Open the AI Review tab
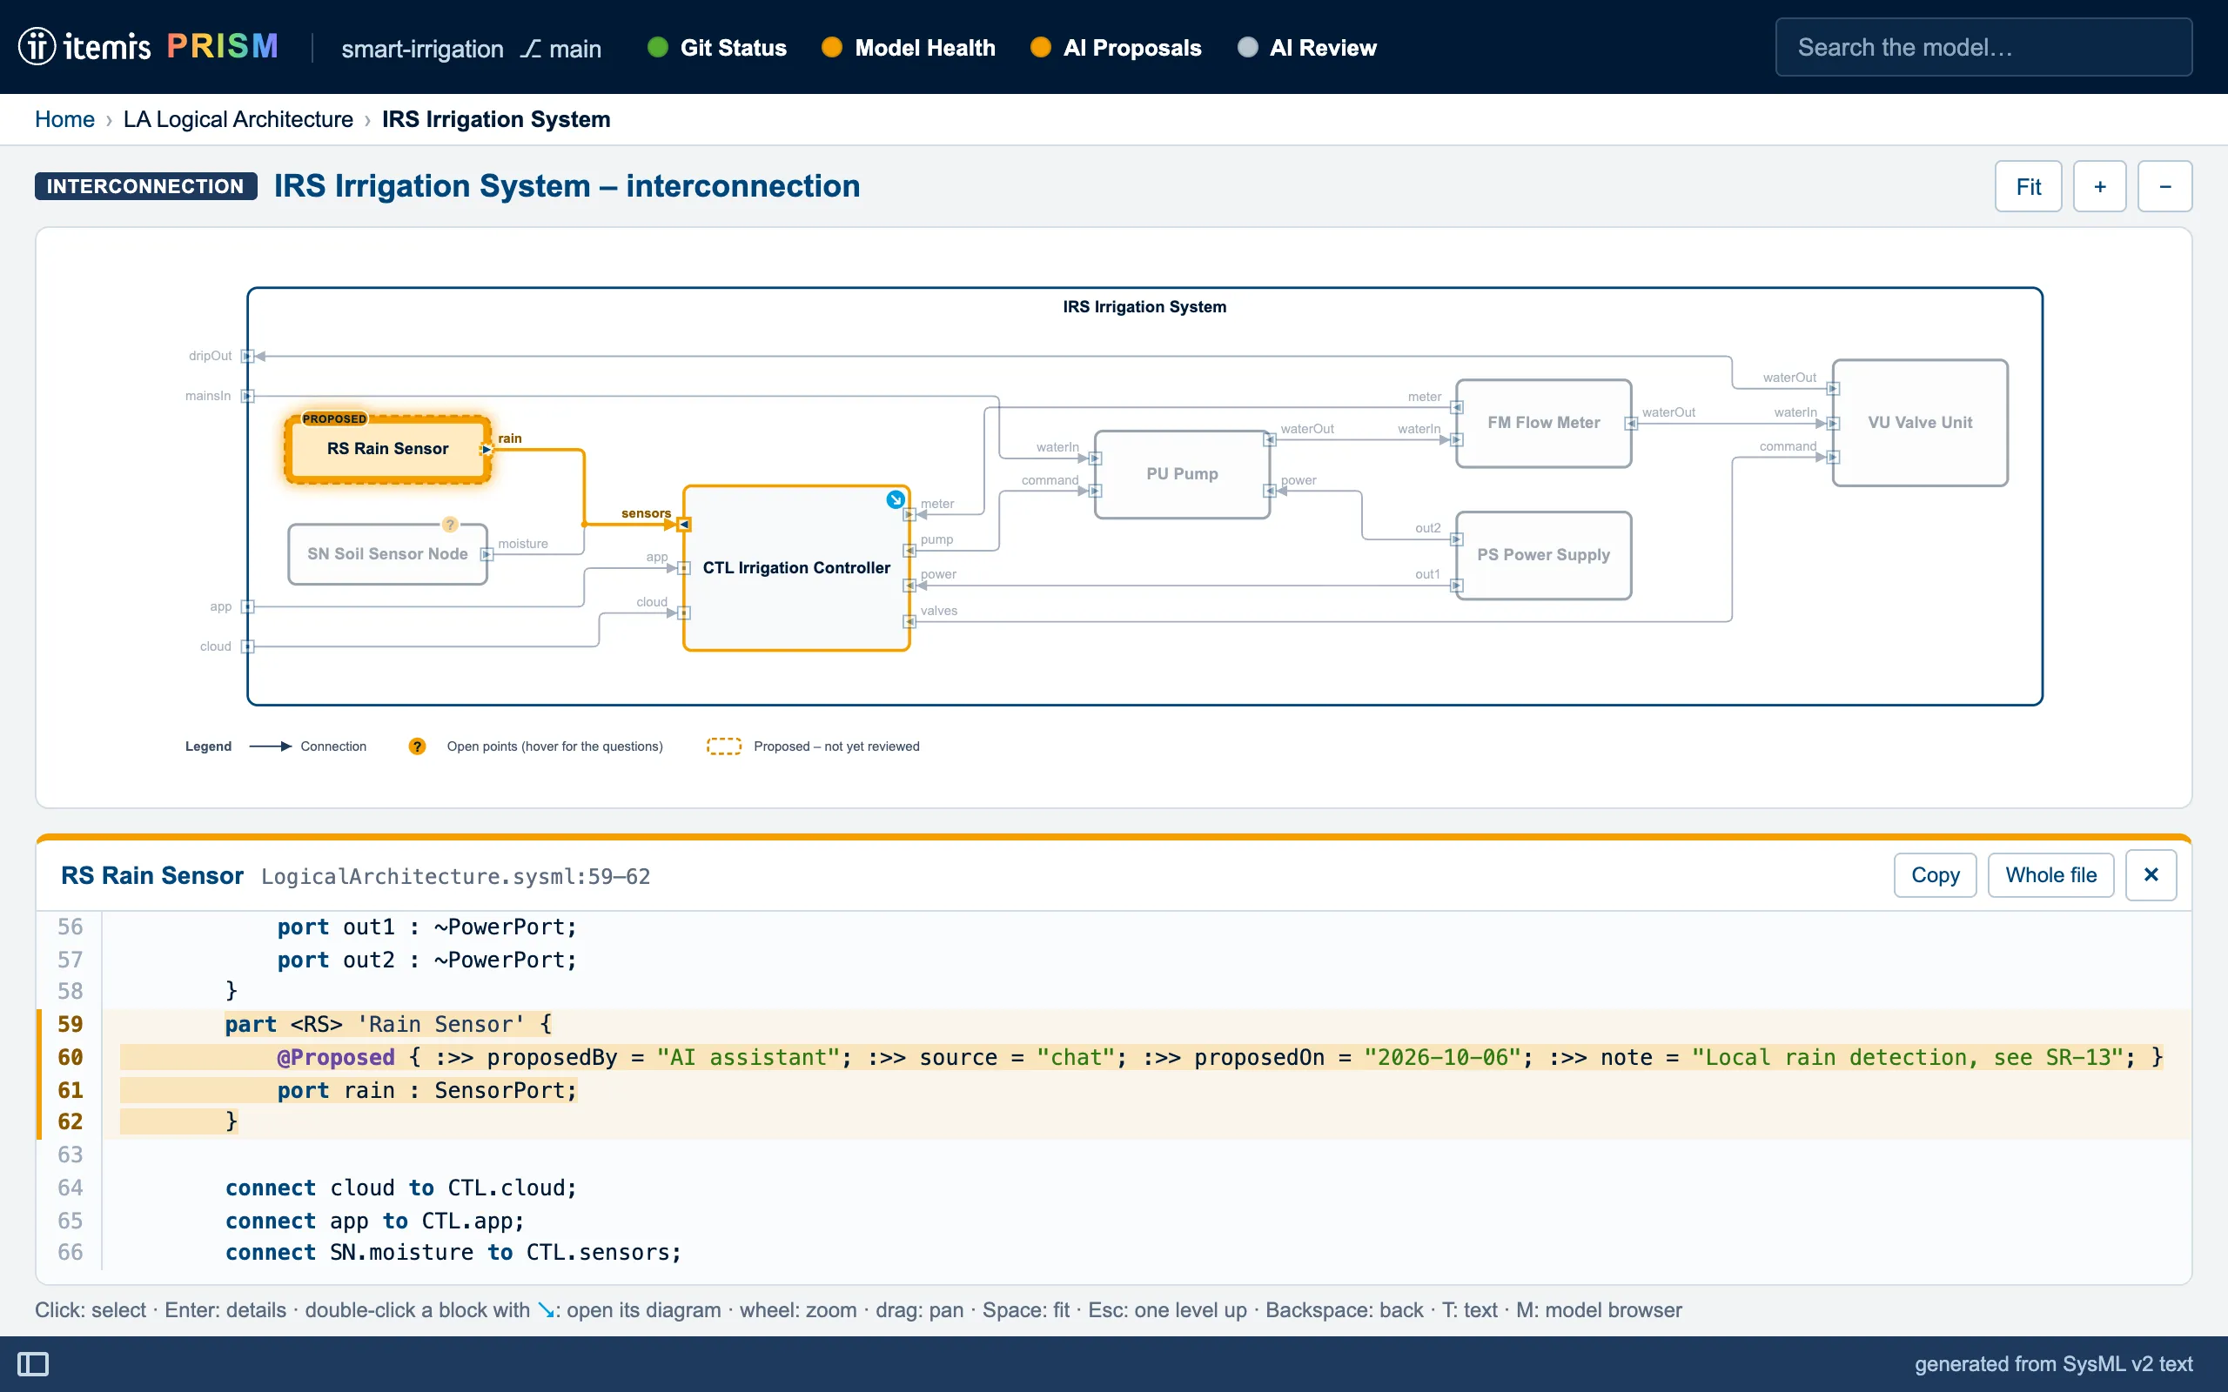 [x=1307, y=48]
